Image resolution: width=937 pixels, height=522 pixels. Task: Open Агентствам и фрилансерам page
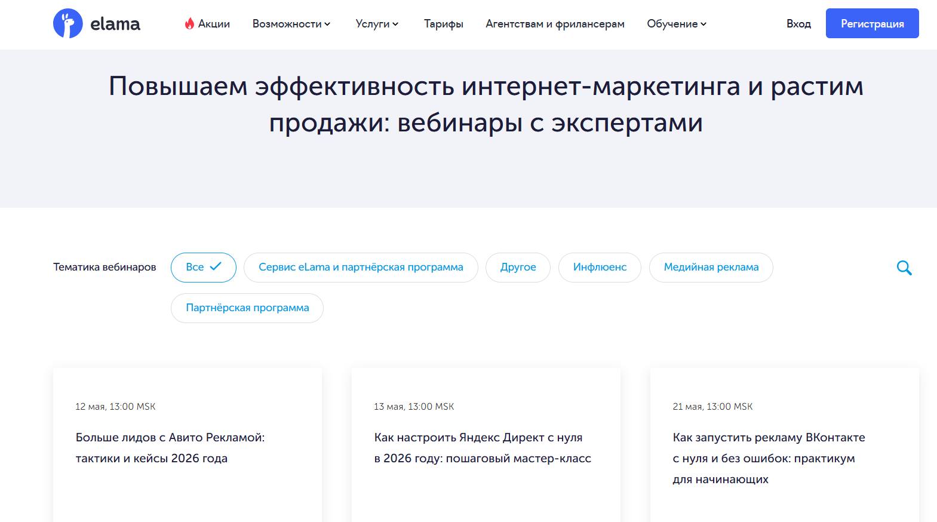[x=555, y=24]
